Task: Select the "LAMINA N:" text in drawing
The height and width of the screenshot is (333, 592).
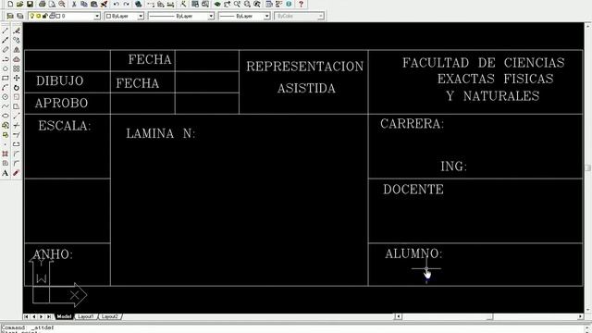Action: (160, 133)
